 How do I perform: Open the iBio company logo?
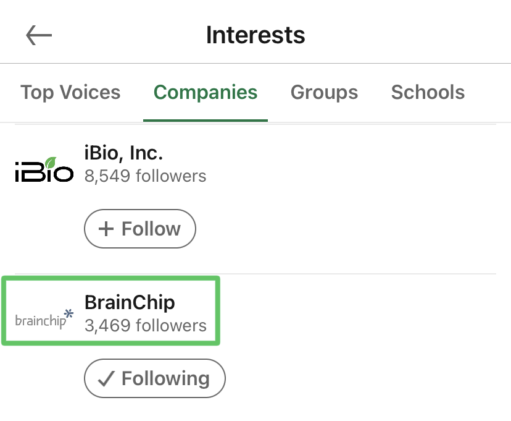pos(44,169)
